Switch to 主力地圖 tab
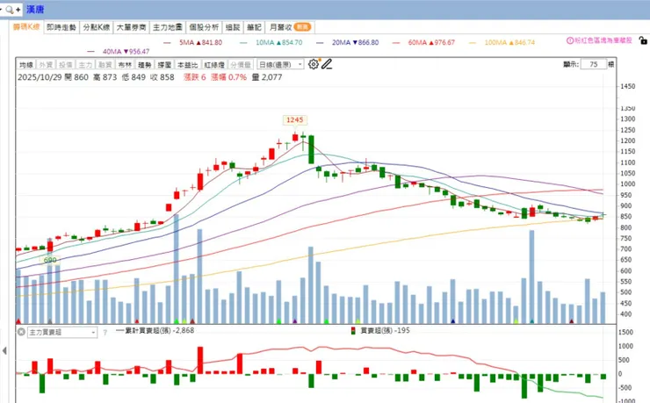This screenshot has height=403, width=650. click(168, 27)
